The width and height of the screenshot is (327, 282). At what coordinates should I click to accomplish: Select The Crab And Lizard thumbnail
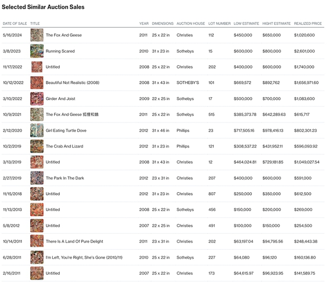[x=37, y=146]
